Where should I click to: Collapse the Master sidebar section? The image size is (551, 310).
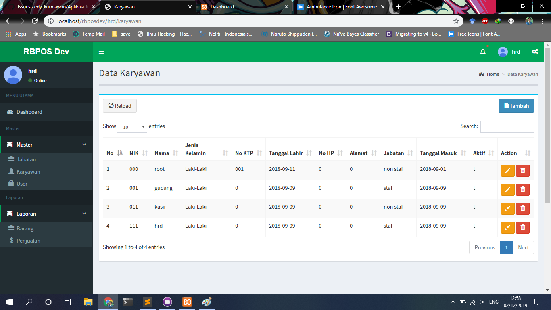coord(46,144)
